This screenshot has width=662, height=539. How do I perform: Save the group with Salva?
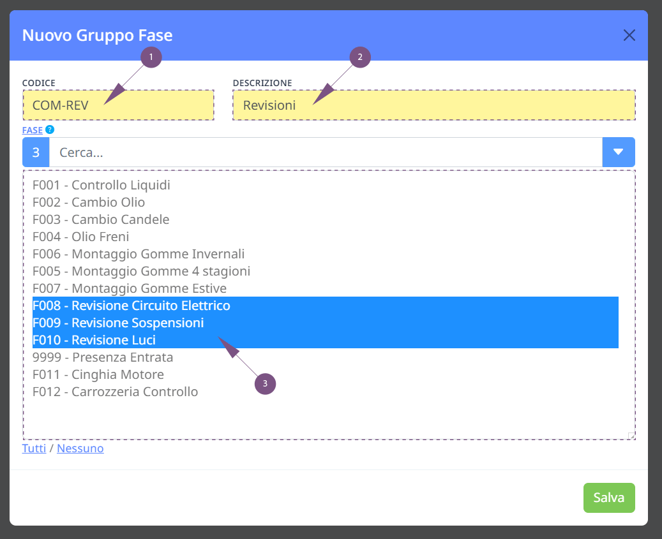click(x=609, y=498)
